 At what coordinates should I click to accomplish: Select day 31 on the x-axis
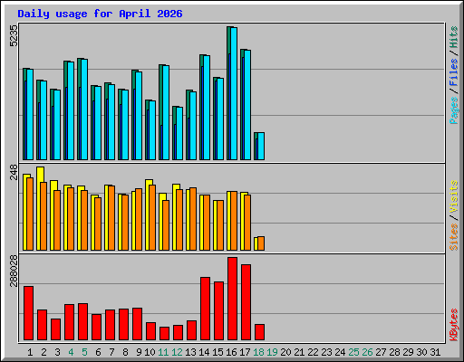(435, 352)
